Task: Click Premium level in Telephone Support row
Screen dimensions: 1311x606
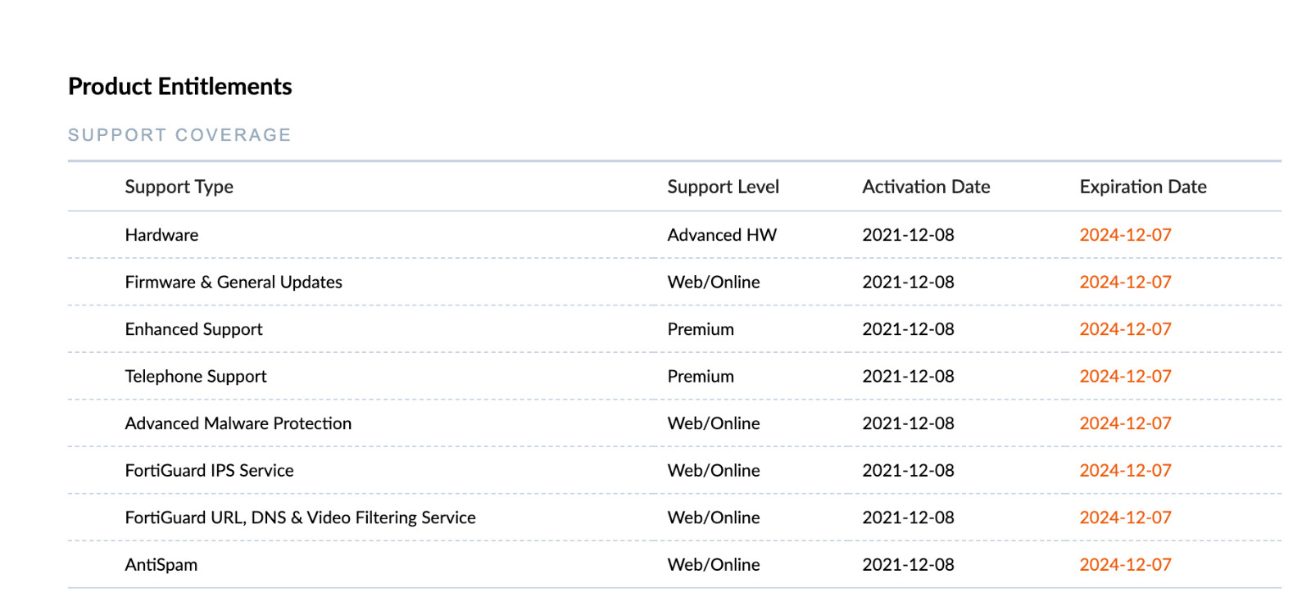Action: [701, 377]
